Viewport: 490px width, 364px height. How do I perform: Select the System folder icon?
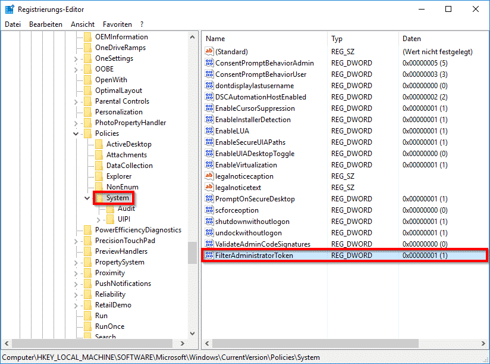(99, 198)
